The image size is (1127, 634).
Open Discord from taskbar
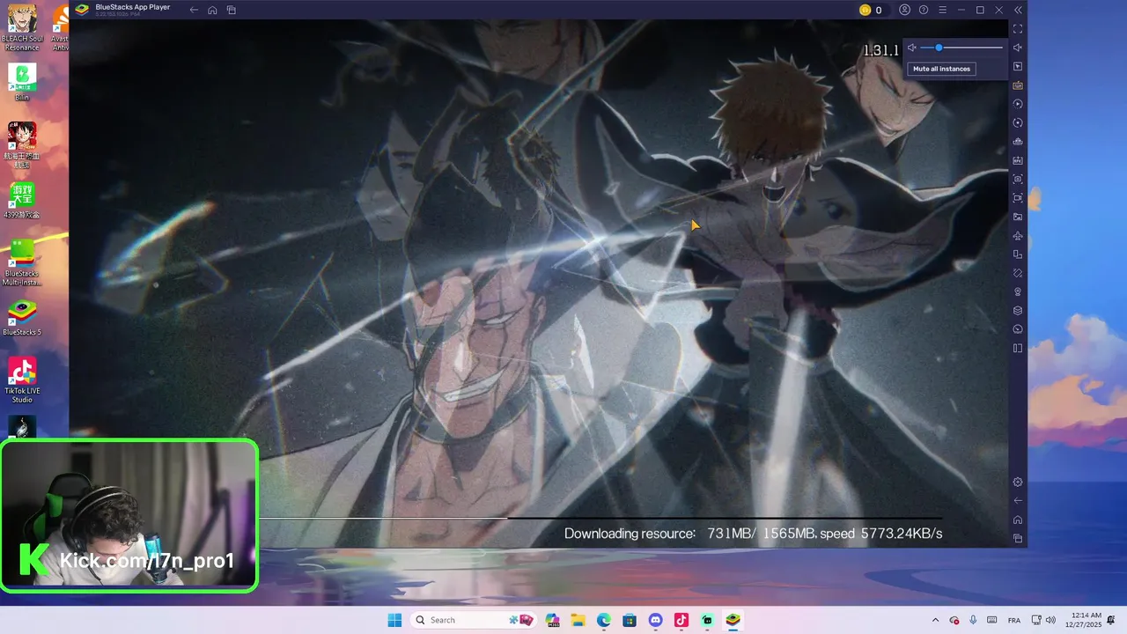(x=655, y=620)
